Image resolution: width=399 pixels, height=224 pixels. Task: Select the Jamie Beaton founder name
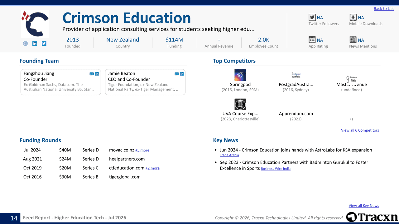click(122, 73)
